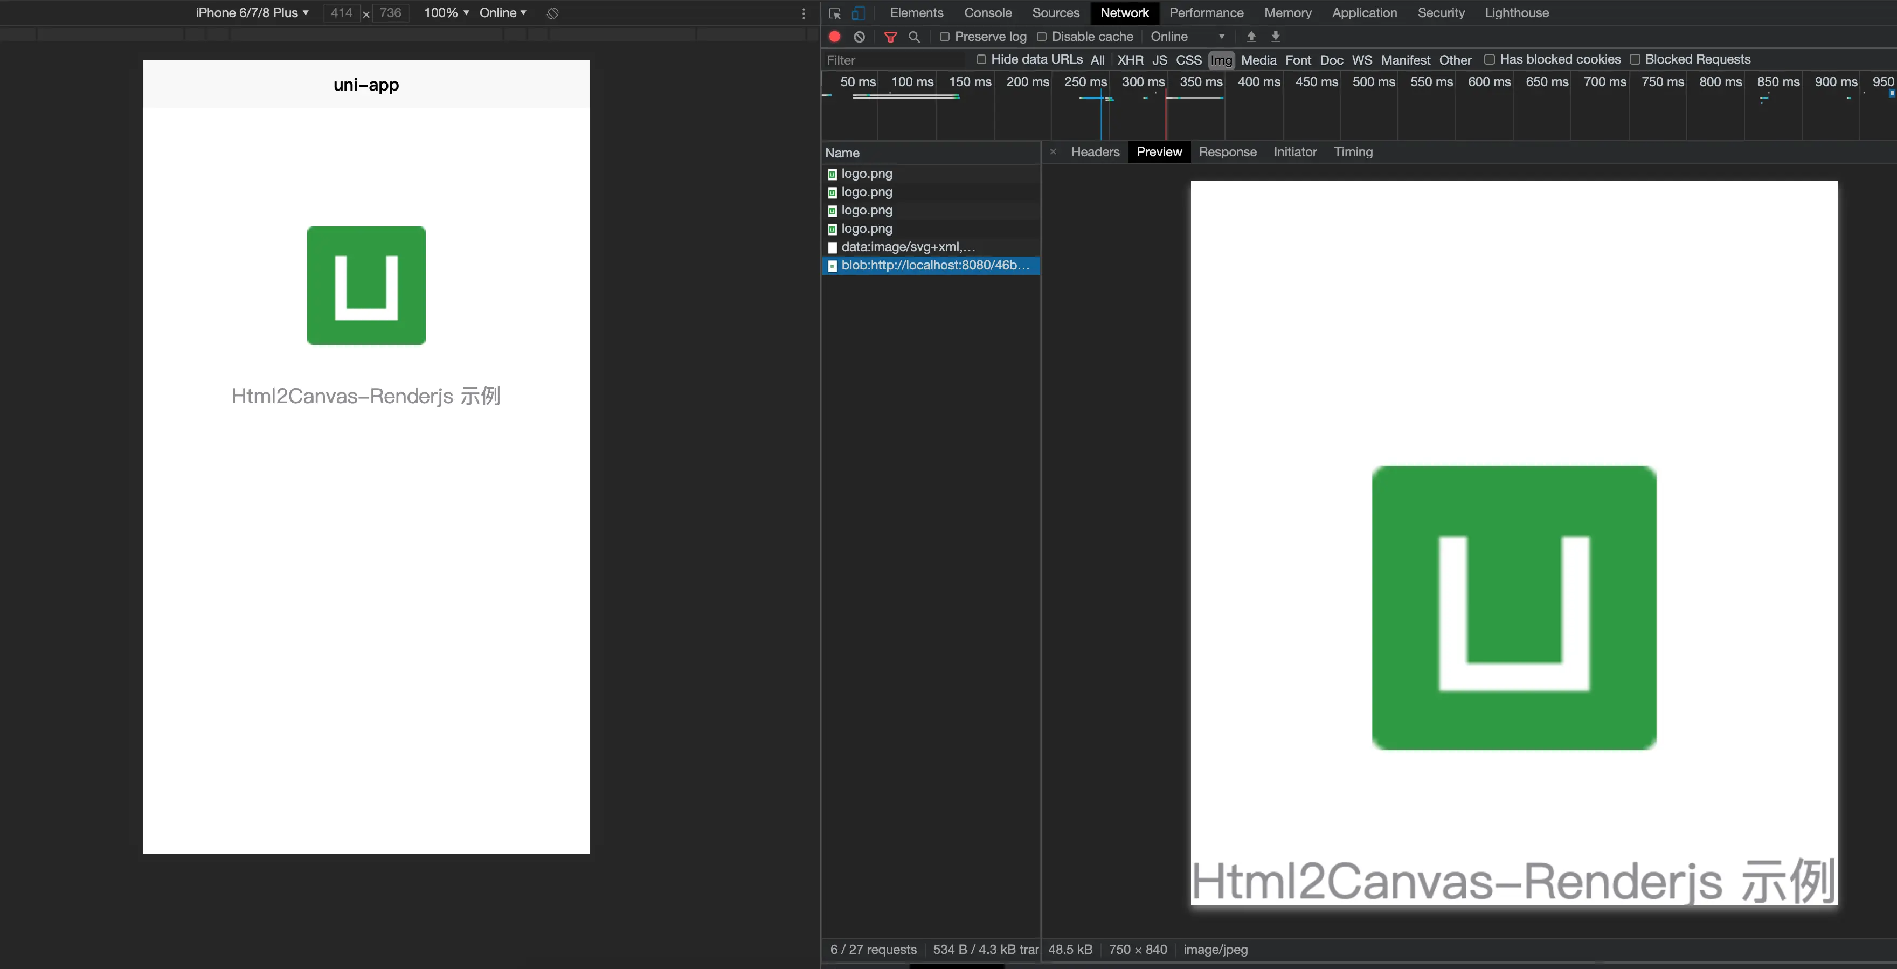1897x969 pixels.
Task: Select the Preview sub-tab
Action: point(1159,151)
